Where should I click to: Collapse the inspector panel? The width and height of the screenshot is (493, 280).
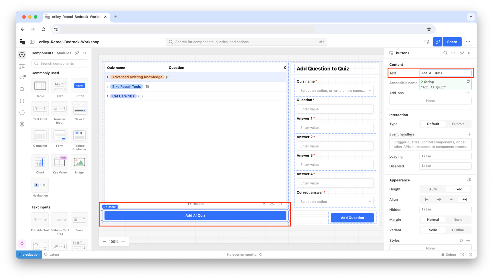[x=469, y=53]
